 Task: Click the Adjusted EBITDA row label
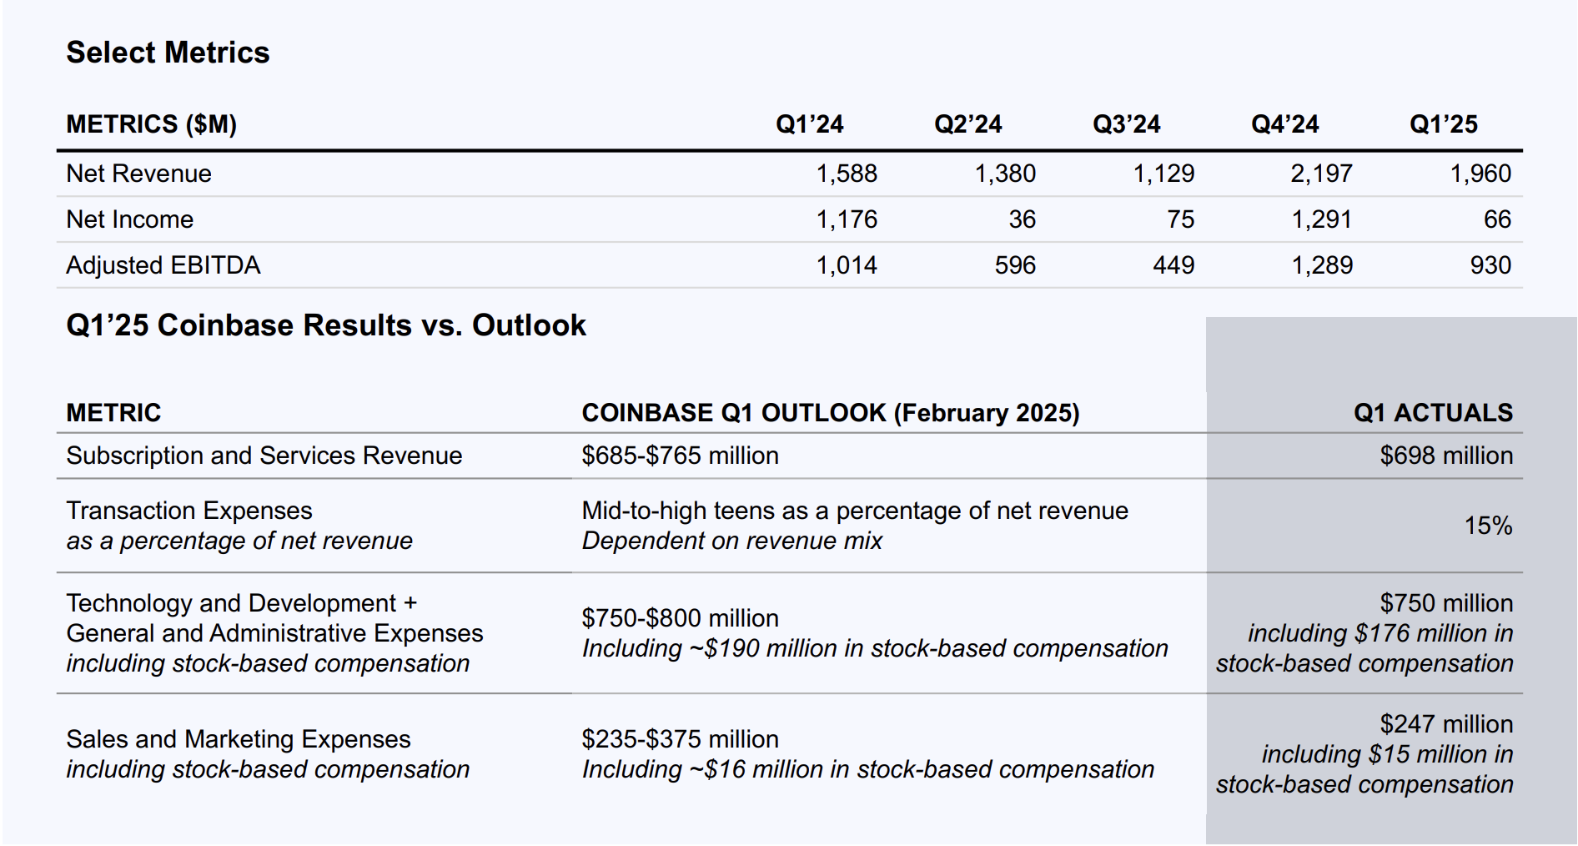click(x=163, y=265)
